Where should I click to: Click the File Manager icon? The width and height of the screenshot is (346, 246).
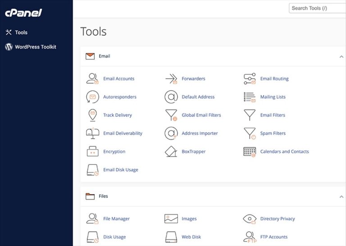(x=92, y=219)
